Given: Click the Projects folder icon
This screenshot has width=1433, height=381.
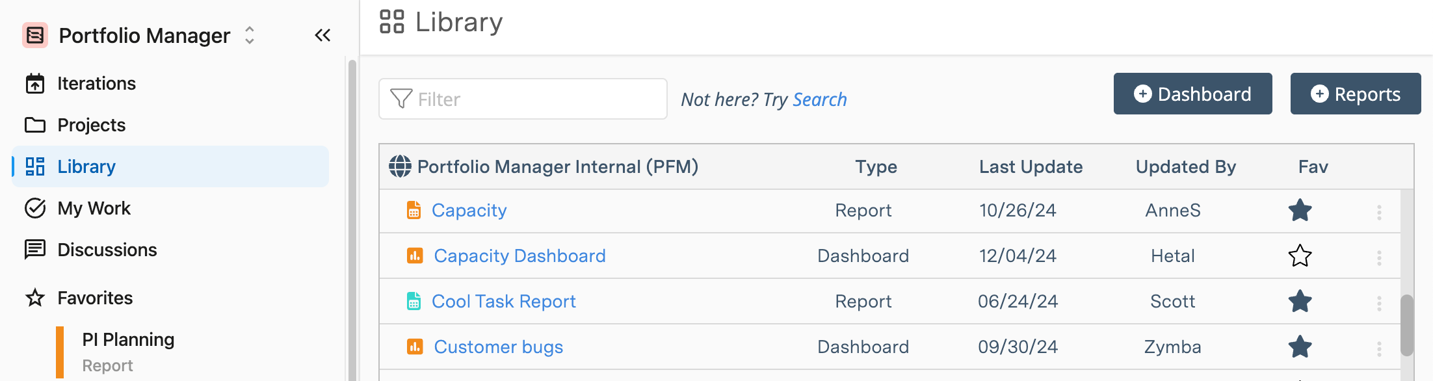Looking at the screenshot, I should point(35,125).
